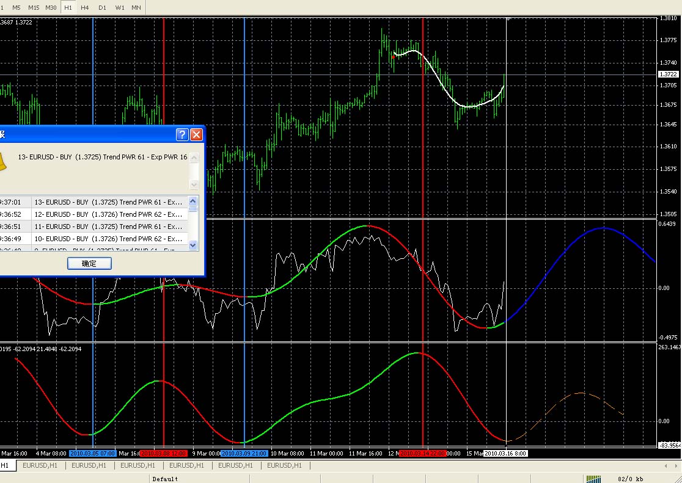Click the connection status bars icon
682x483 pixels.
tap(593, 479)
